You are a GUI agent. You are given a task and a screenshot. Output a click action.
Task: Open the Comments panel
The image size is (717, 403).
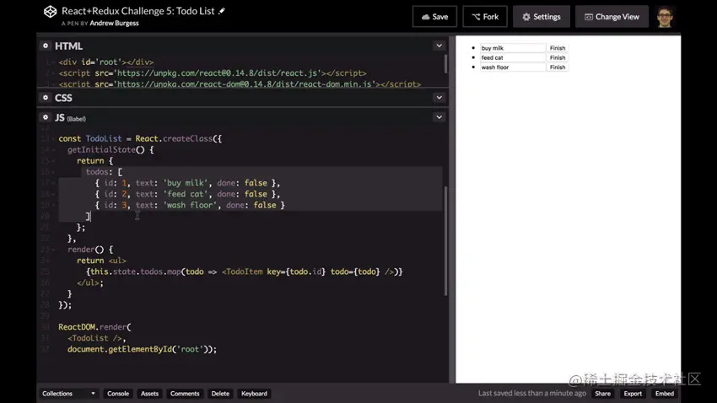(185, 394)
